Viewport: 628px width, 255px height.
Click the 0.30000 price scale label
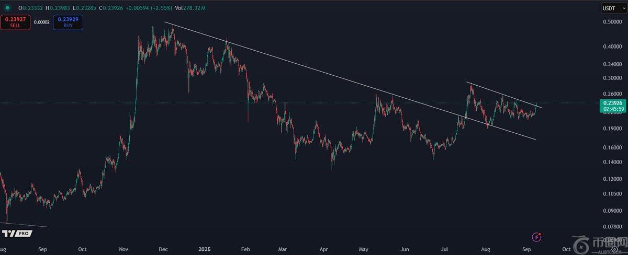[613, 78]
